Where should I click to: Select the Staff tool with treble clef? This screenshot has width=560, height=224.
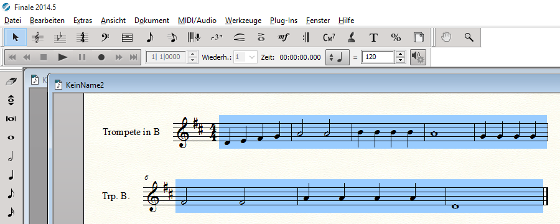37,37
